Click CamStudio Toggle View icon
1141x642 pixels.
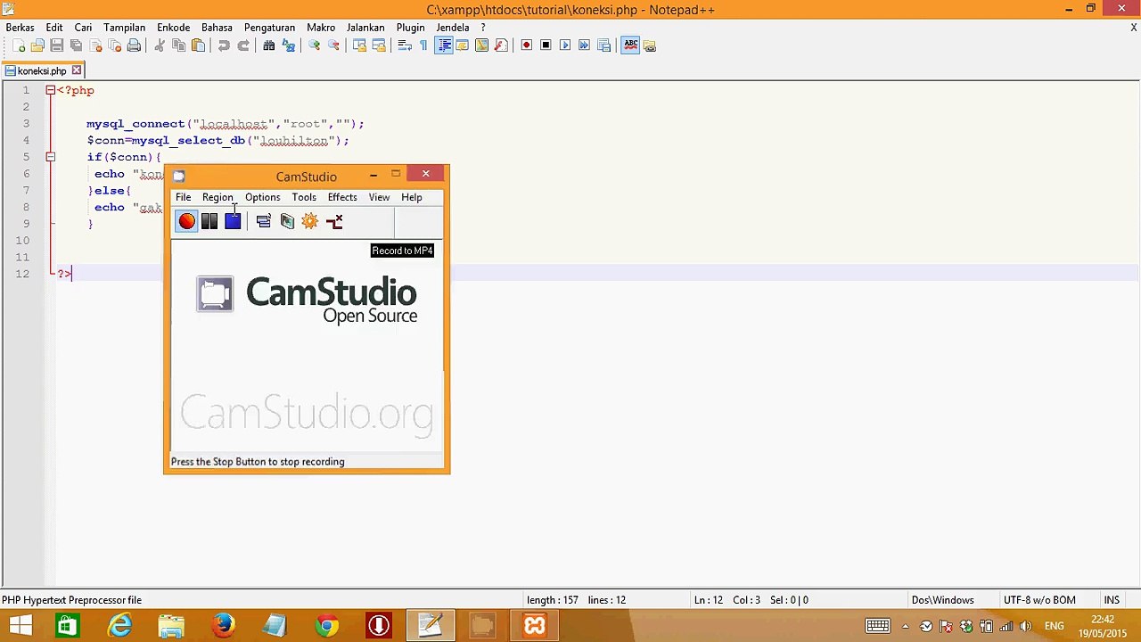[x=263, y=221]
